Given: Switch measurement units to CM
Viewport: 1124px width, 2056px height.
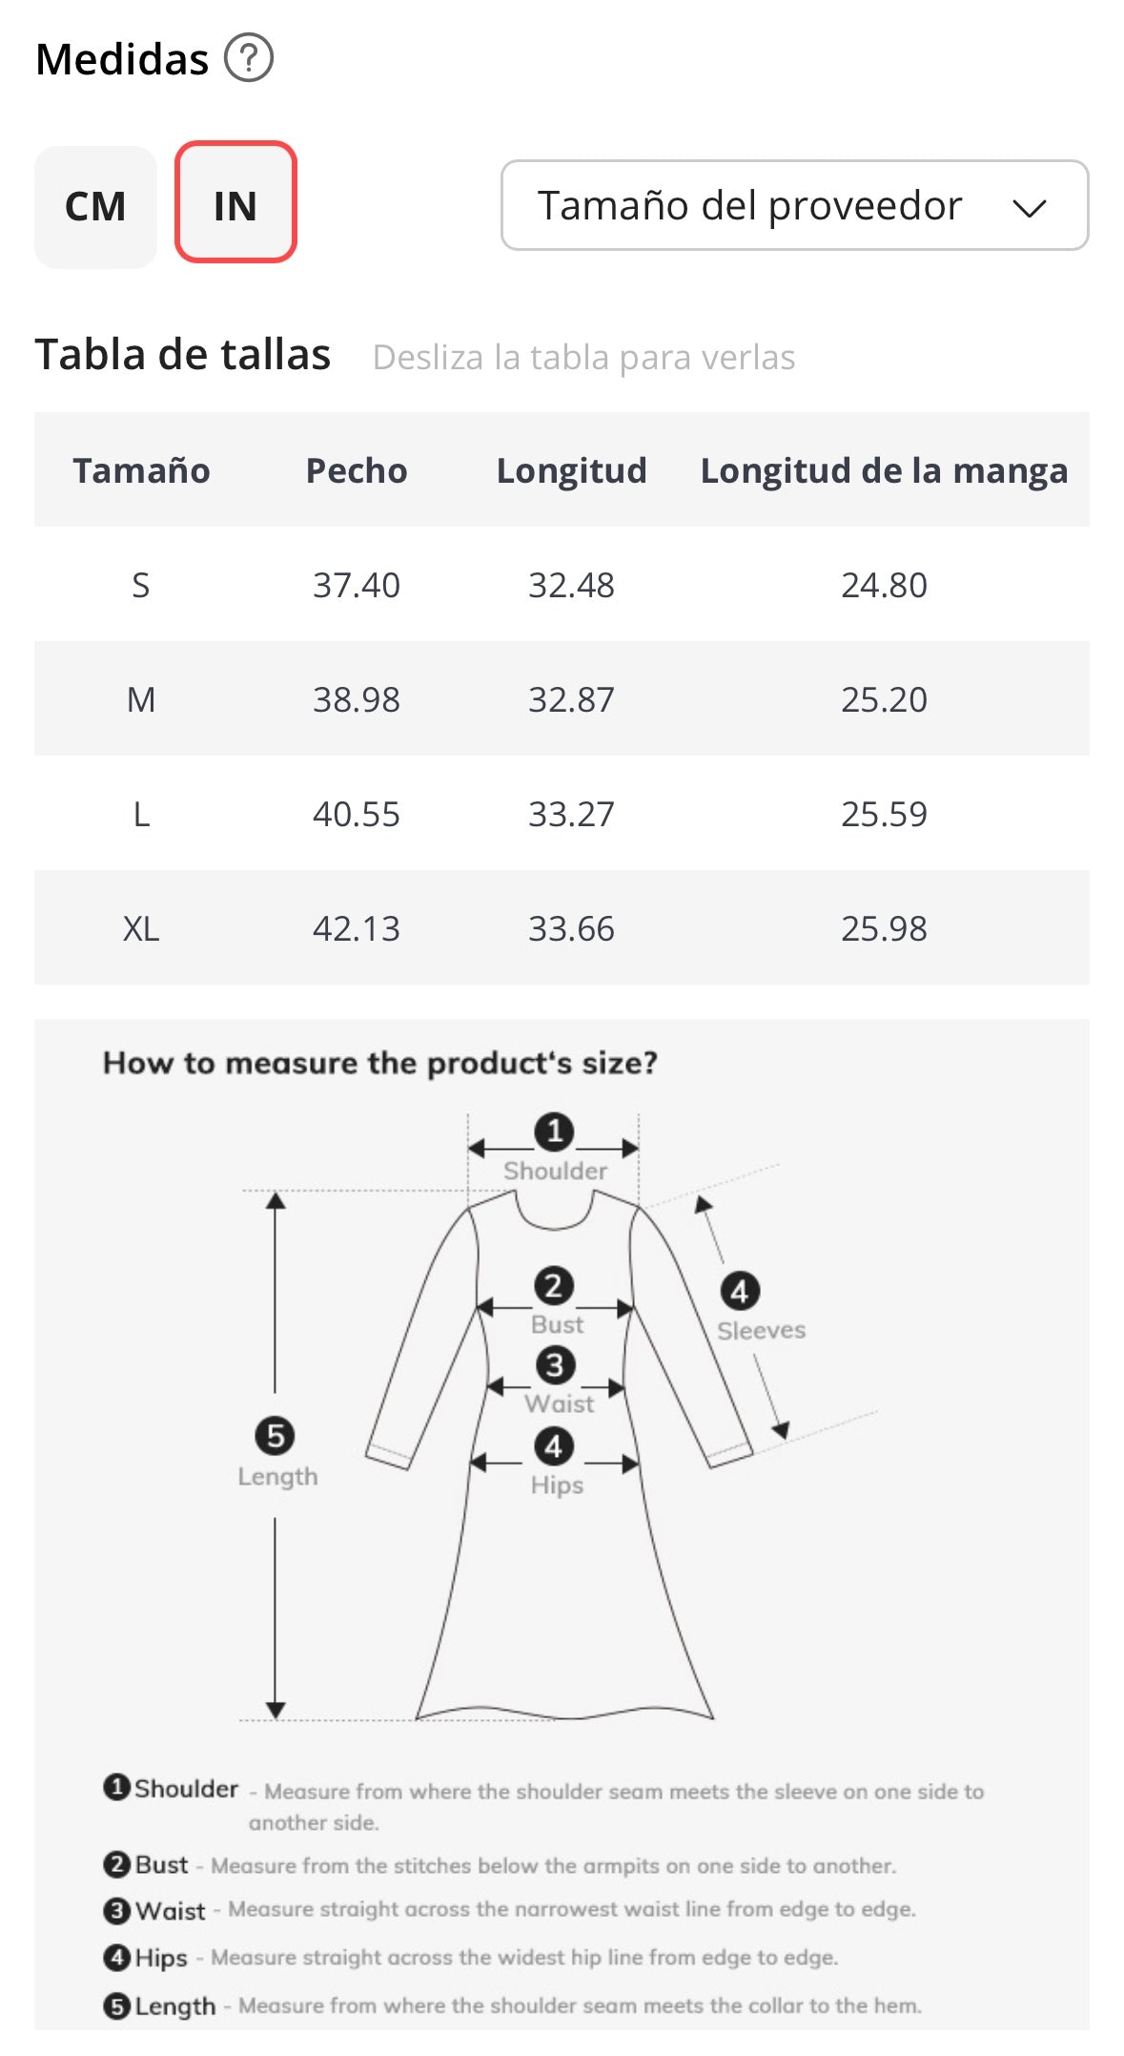Looking at the screenshot, I should 95,206.
